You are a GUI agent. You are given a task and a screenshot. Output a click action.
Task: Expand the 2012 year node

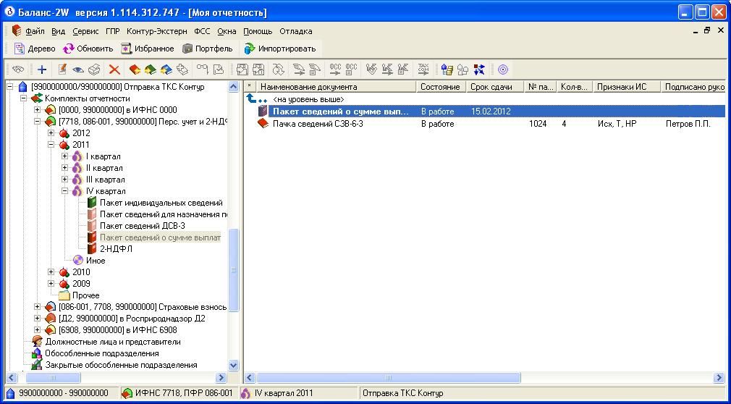click(x=51, y=133)
